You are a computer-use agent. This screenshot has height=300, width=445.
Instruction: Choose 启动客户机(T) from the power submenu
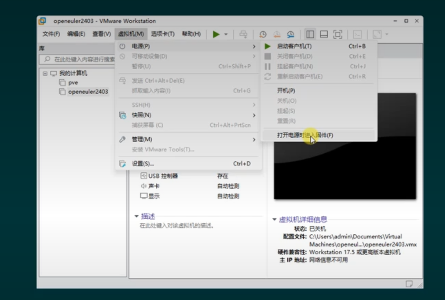coord(319,46)
